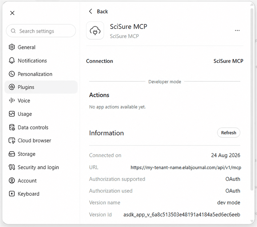
Task: Open Voice settings
Action: 41,101
